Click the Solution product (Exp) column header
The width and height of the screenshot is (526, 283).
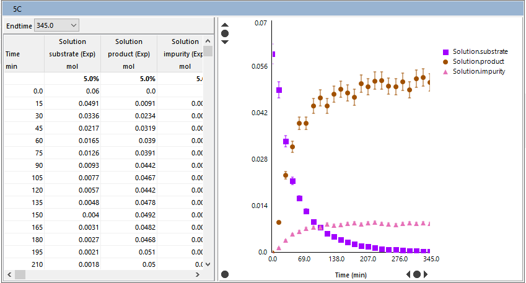point(128,54)
